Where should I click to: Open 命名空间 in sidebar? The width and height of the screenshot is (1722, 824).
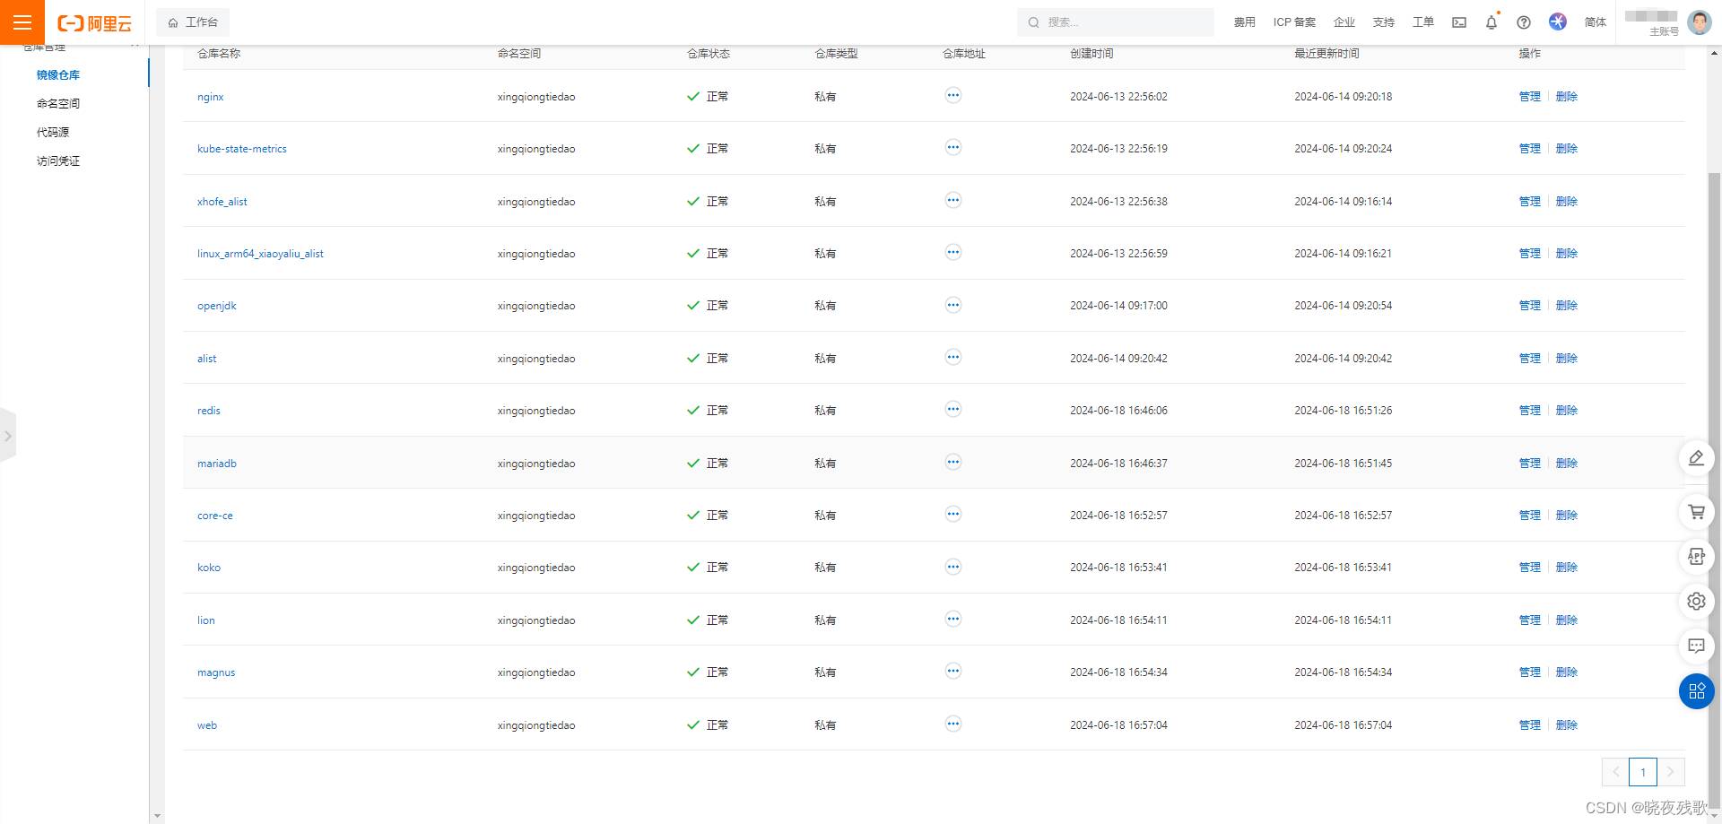tap(58, 104)
